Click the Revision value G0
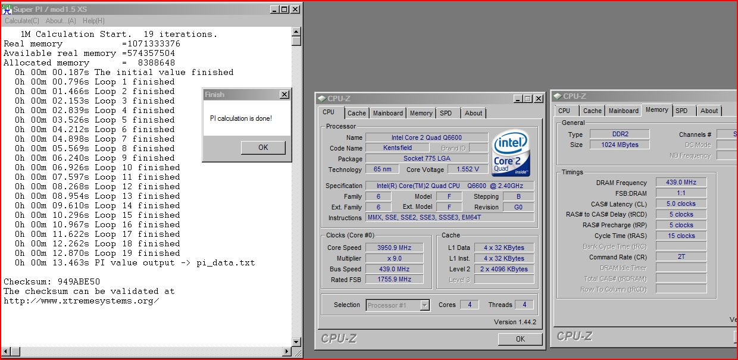This screenshot has width=738, height=360. point(518,207)
